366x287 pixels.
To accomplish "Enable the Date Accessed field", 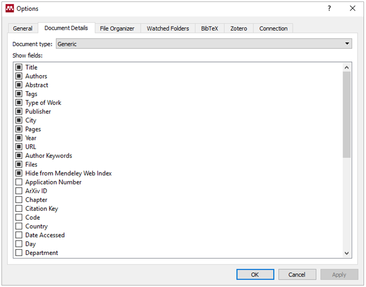I will coord(19,235).
